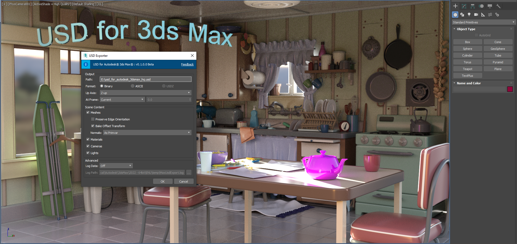Screen dimensions: 517x244
Task: Enable the Preserve Edge Orientation checkbox
Action: [93, 119]
